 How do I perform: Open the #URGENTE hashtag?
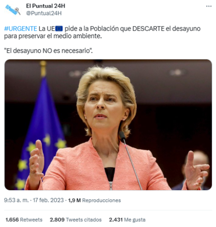[x=21, y=29]
